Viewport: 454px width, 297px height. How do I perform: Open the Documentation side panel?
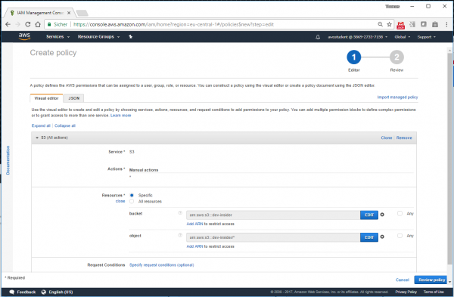(x=8, y=160)
